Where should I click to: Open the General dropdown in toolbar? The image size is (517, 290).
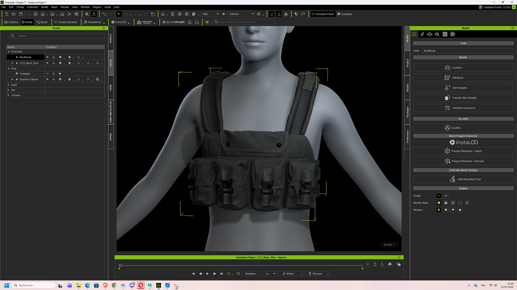241,14
